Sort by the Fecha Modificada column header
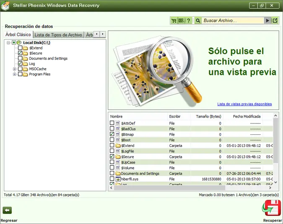The height and width of the screenshot is (224, 283). click(247, 116)
